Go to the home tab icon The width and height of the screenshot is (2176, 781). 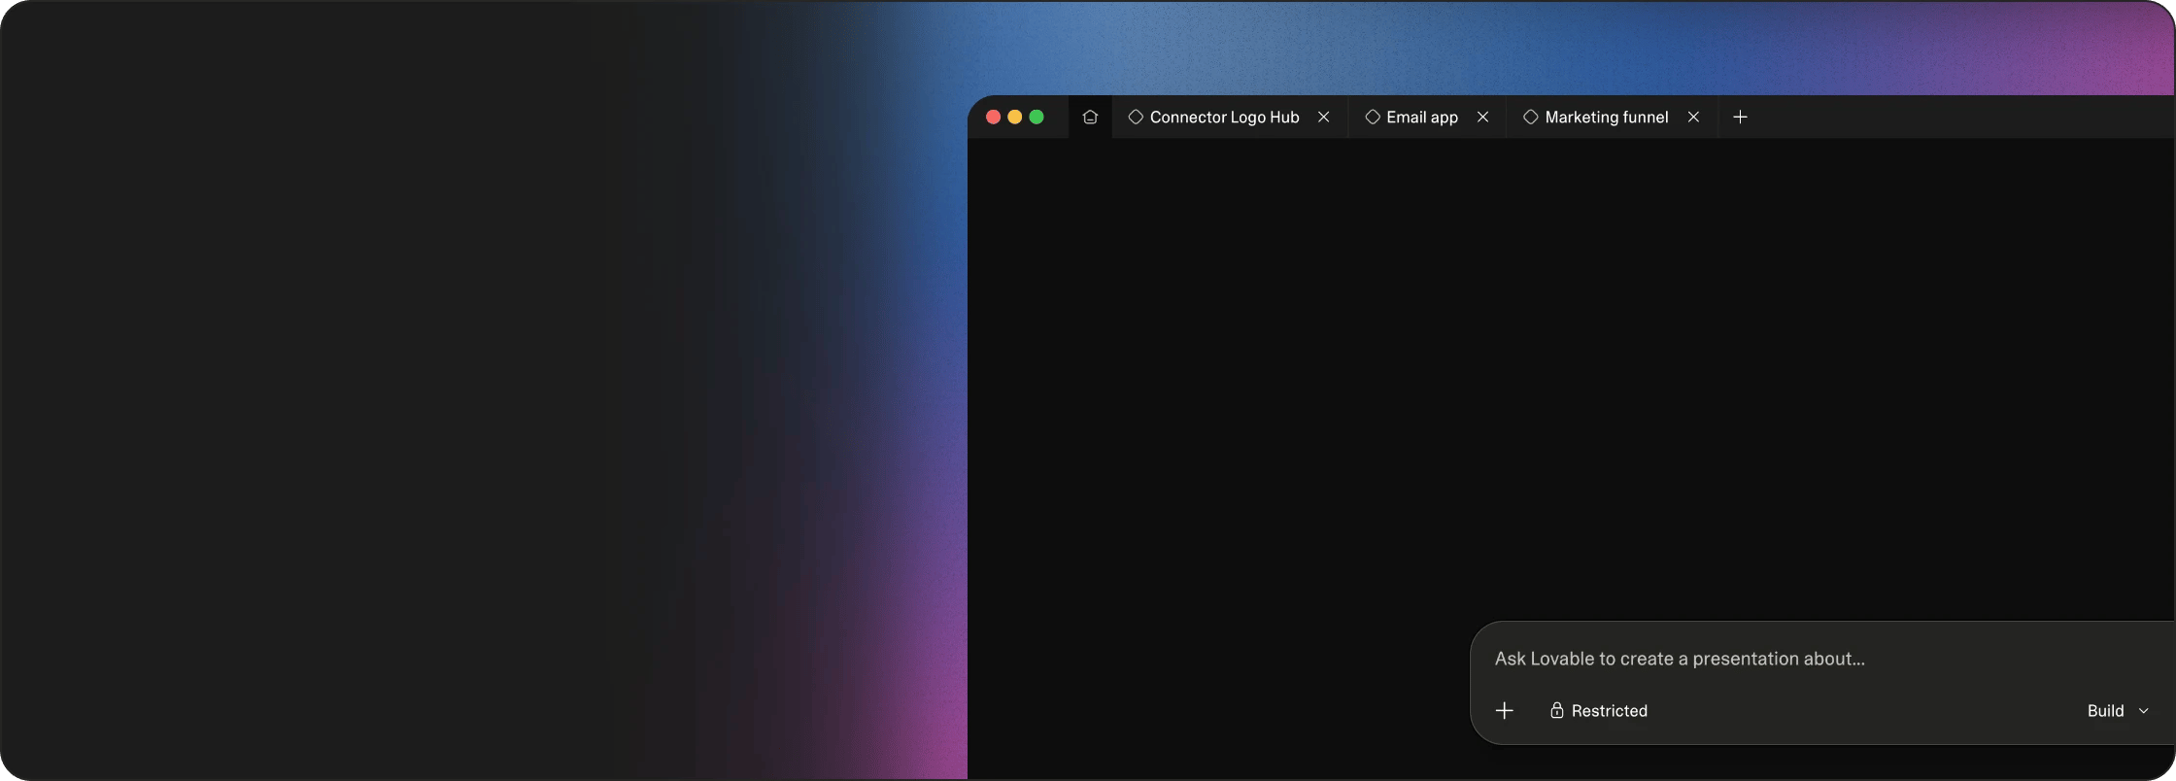coord(1090,118)
